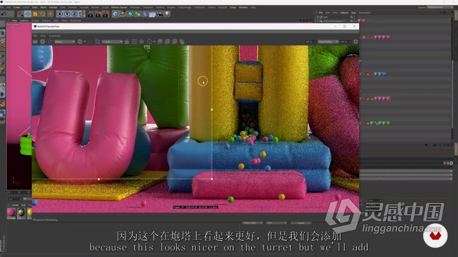The image size is (458, 257).
Task: Open the Deformer objects icon
Action: (x=145, y=14)
